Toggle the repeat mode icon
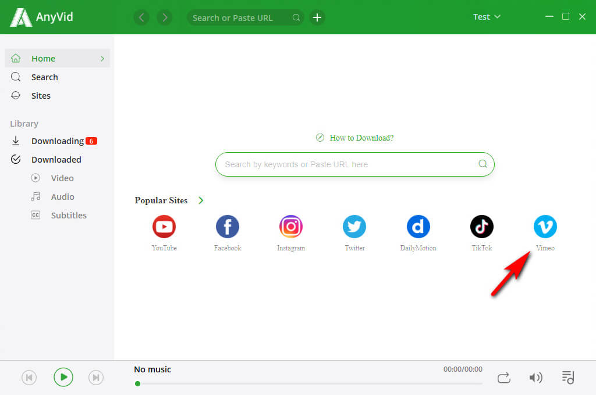The width and height of the screenshot is (596, 395). (x=503, y=378)
